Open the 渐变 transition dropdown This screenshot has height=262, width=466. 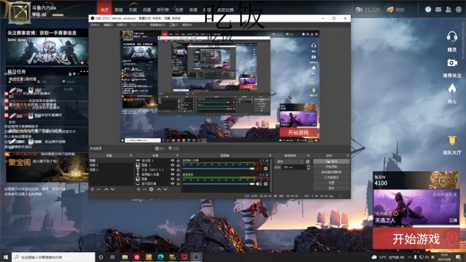tap(290, 162)
